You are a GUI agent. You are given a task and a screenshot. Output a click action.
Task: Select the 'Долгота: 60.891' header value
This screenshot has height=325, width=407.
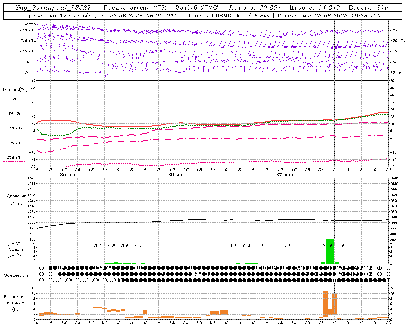coord(255,8)
